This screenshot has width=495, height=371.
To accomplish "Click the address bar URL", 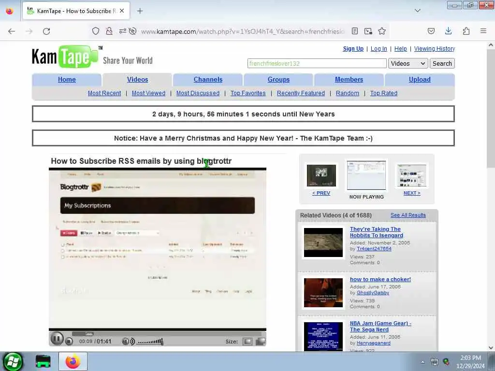I will coord(243,31).
